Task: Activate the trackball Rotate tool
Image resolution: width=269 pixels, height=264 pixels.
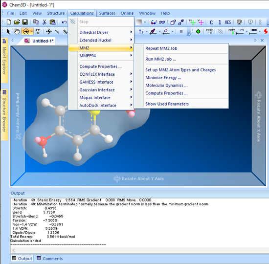Action: click(26, 32)
